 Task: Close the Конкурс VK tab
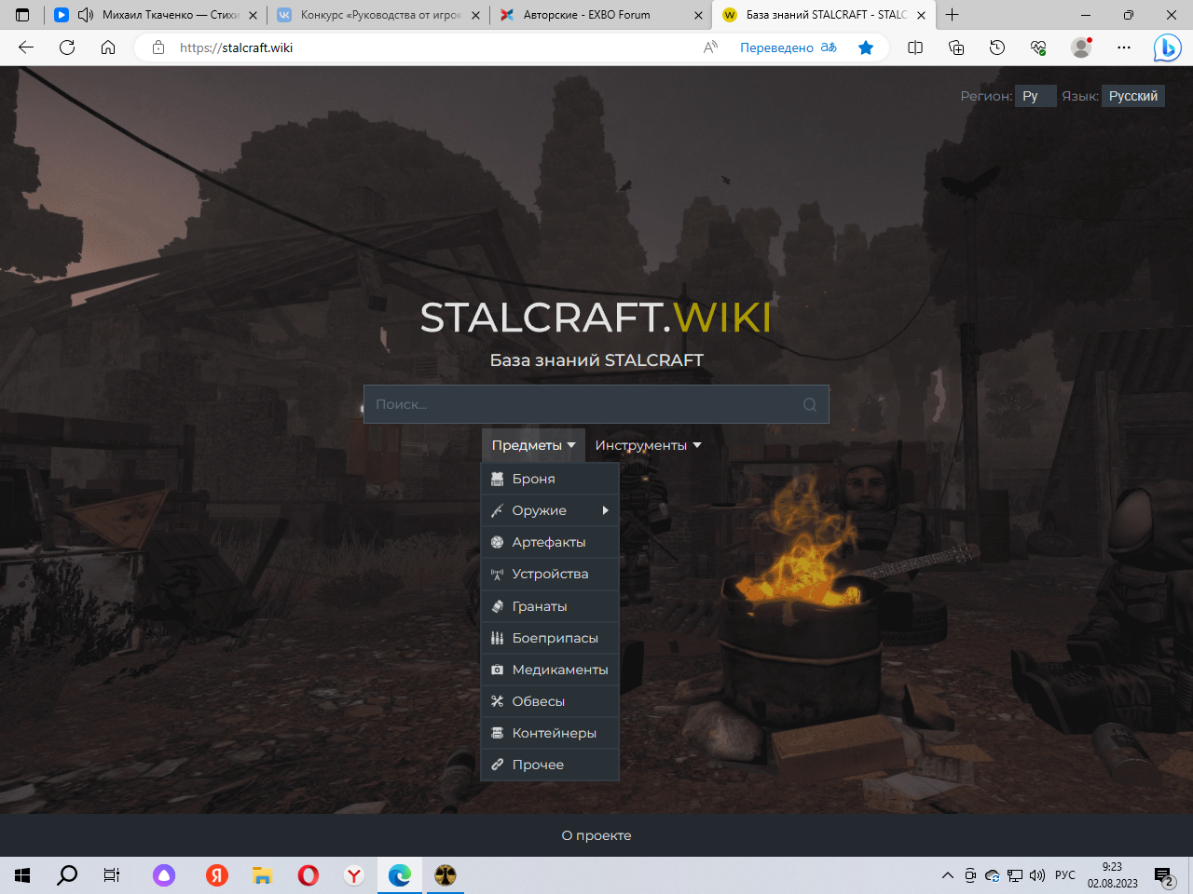point(475,15)
